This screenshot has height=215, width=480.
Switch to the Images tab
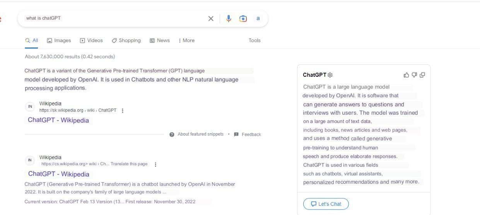(59, 41)
